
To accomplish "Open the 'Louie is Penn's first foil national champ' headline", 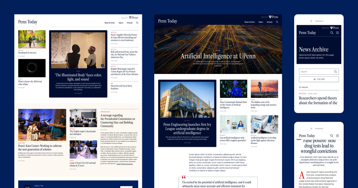I will tap(83, 164).
